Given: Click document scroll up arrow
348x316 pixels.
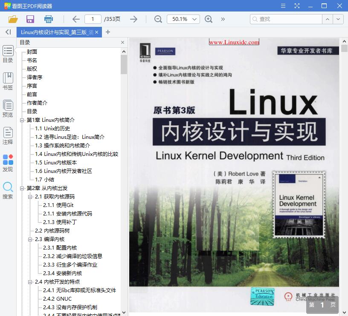Looking at the screenshot, I should (344, 41).
